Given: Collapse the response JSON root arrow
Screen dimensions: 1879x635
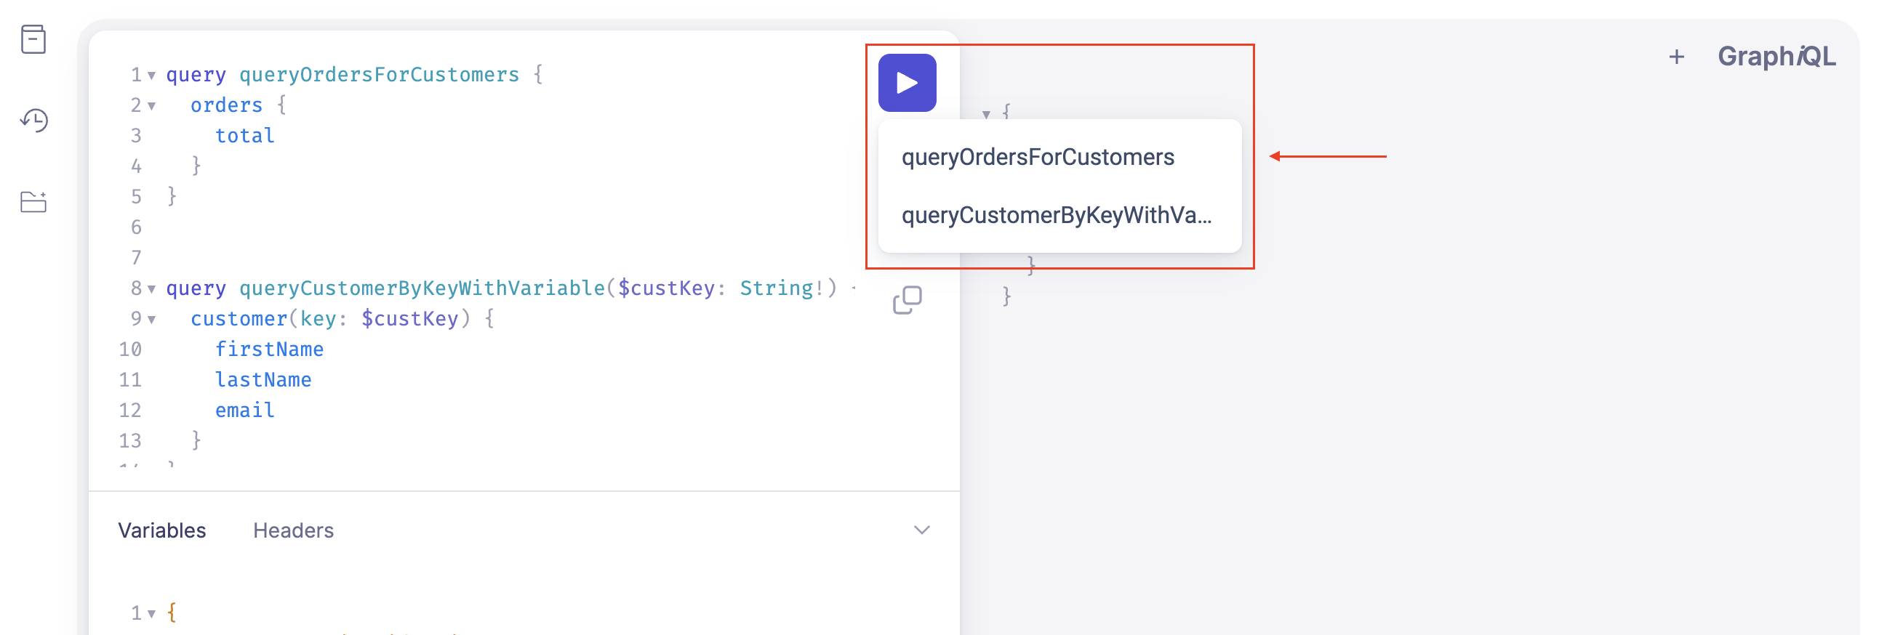Looking at the screenshot, I should tap(986, 115).
